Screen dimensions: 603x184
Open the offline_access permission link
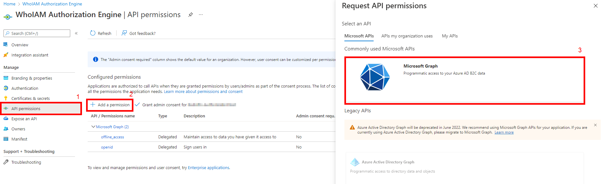tap(112, 137)
